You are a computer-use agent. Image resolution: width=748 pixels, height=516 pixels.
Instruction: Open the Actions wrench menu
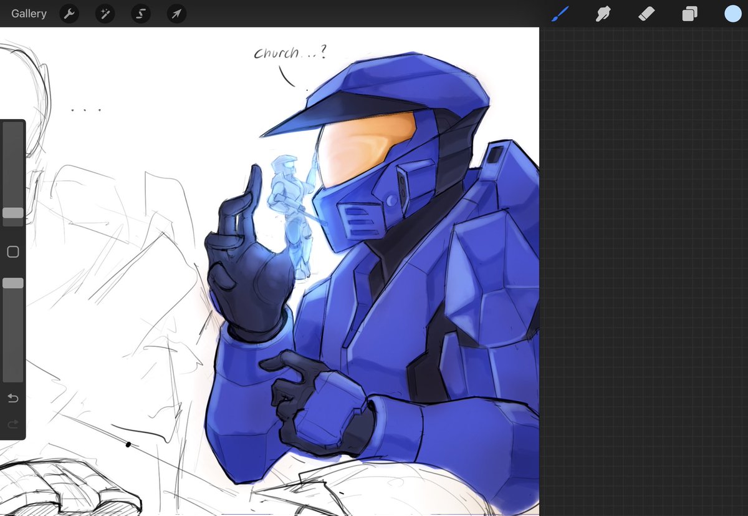69,14
